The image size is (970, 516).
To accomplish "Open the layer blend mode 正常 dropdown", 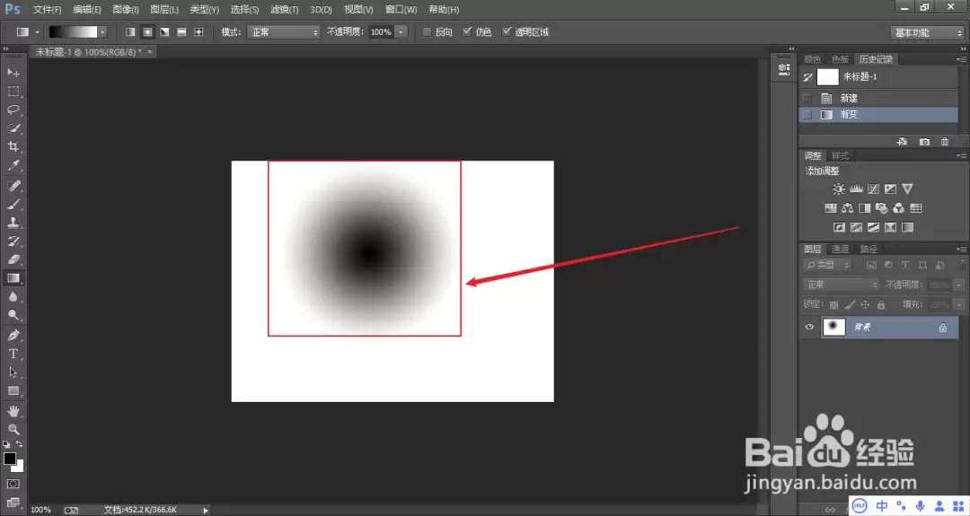I will tap(841, 284).
